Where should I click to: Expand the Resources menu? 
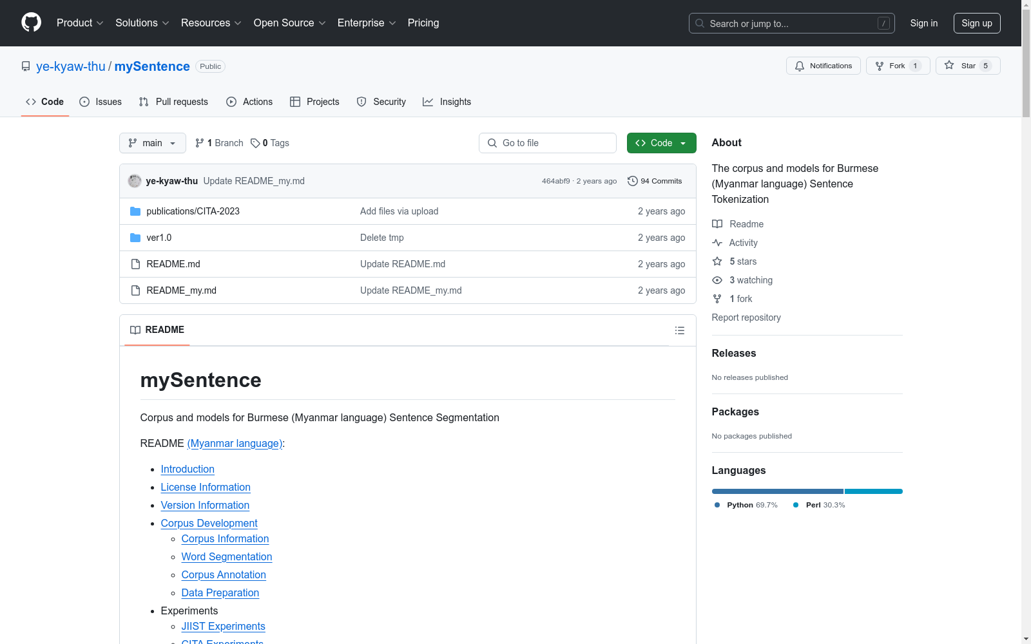[x=211, y=23]
